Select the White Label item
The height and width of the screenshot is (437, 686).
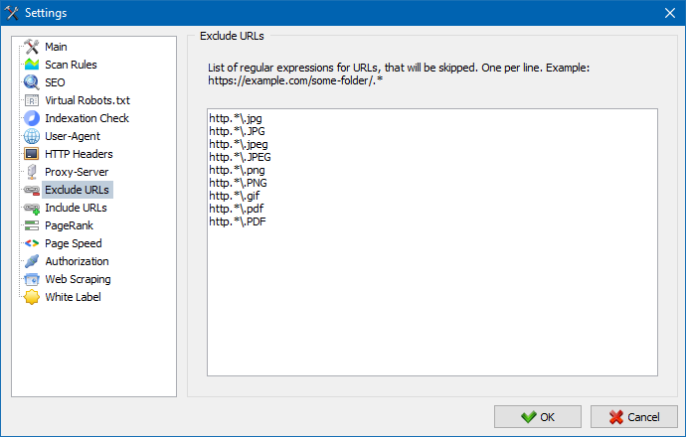point(73,297)
